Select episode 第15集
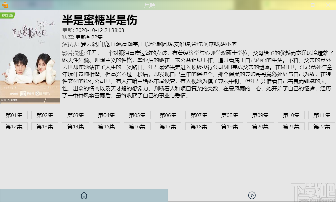Screen dimensions: 336x202 [106, 126]
